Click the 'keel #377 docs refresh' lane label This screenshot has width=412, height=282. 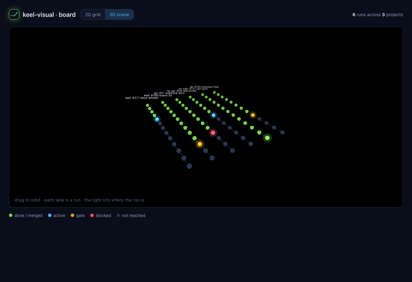click(141, 98)
